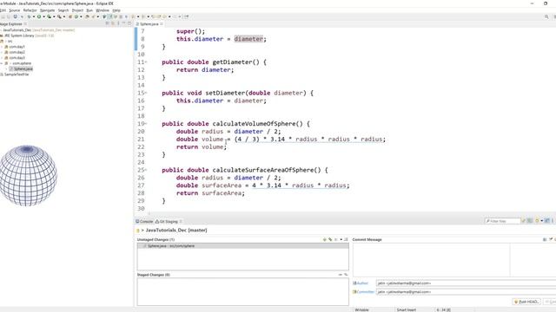The width and height of the screenshot is (556, 312).
Task: Switch to the Console tab
Action: (x=144, y=222)
